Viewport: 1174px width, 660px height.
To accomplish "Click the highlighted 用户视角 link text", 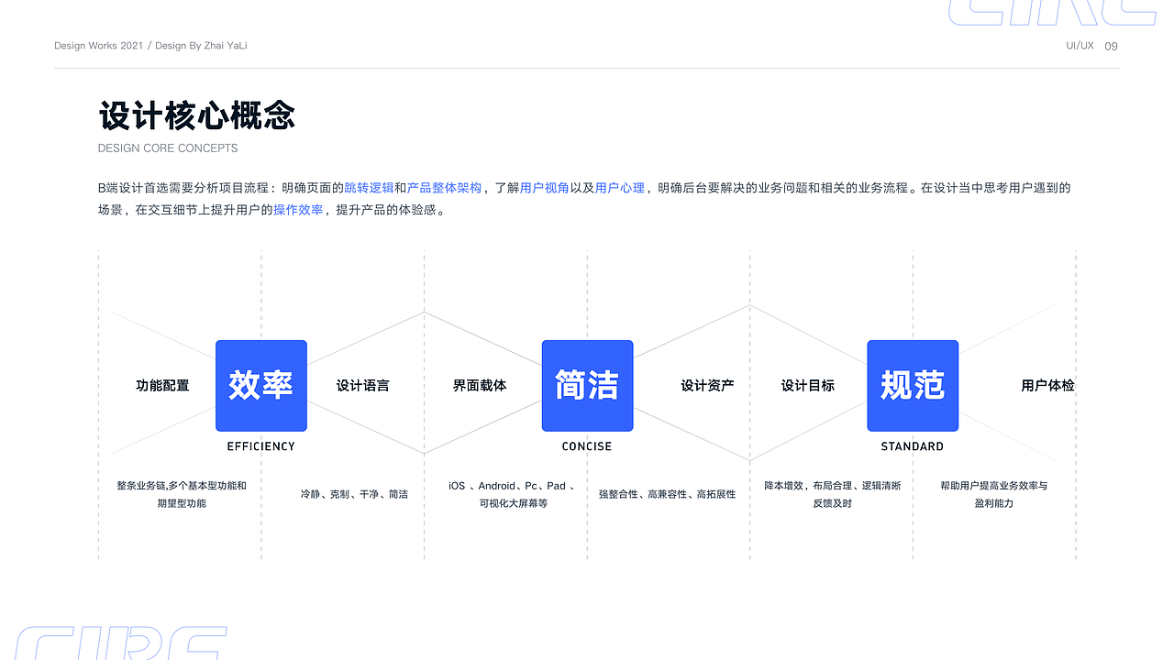I will click(x=545, y=188).
